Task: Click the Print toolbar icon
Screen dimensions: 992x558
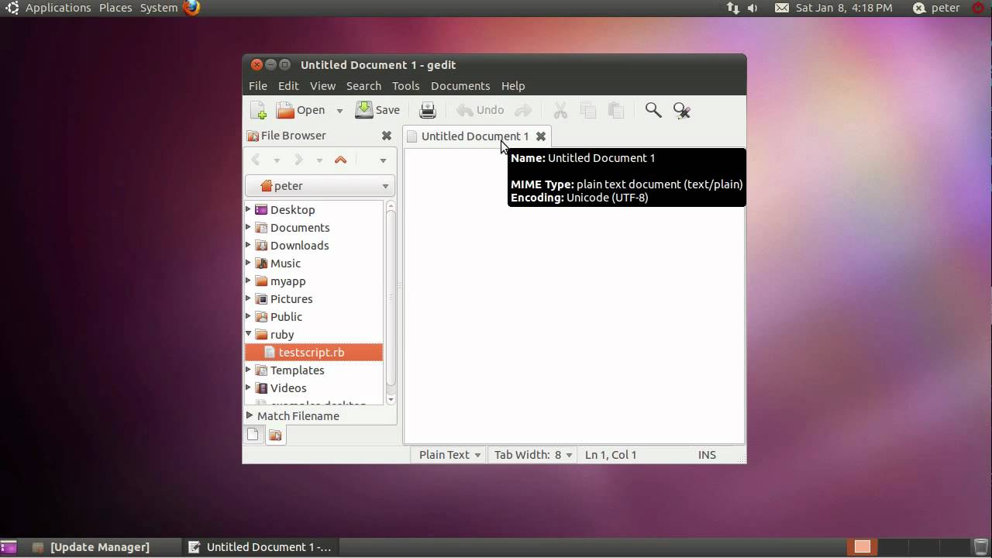Action: click(428, 110)
